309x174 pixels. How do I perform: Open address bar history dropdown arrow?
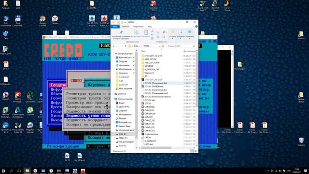pos(160,46)
